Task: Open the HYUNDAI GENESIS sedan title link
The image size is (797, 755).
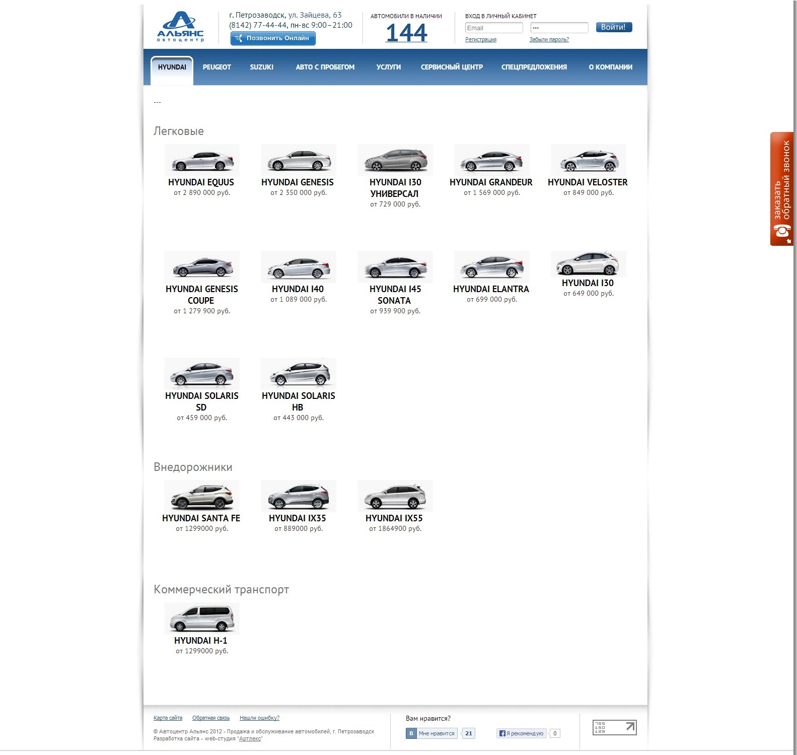Action: [298, 182]
